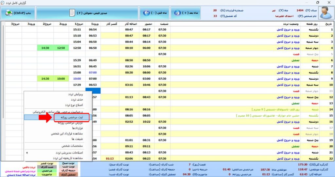Screen dimensions: 335x177
Task: Click the right arrow icon for ماه بعد
Action: [x=178, y=13]
